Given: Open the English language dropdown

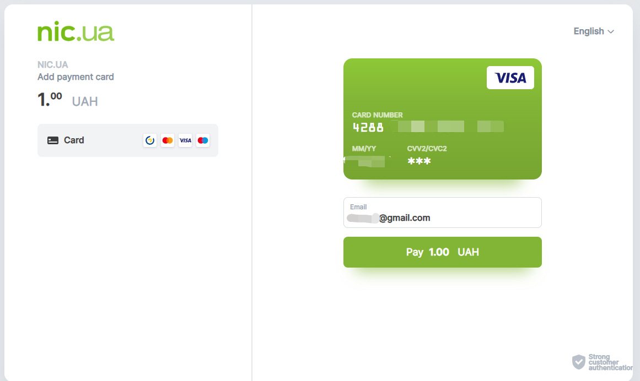Looking at the screenshot, I should tap(594, 31).
